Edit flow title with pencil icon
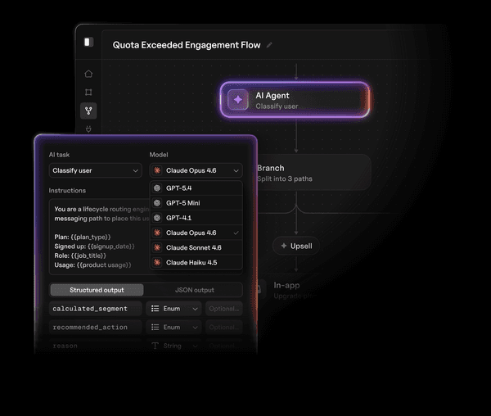The image size is (491, 416). pos(269,45)
